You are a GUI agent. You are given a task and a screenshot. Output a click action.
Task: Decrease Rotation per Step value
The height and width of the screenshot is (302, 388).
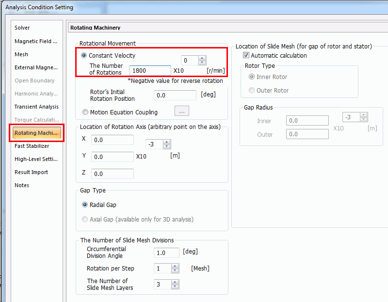click(175, 270)
